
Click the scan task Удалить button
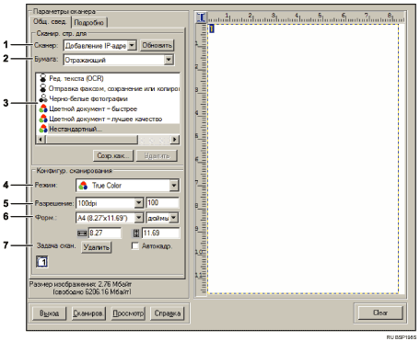[97, 247]
